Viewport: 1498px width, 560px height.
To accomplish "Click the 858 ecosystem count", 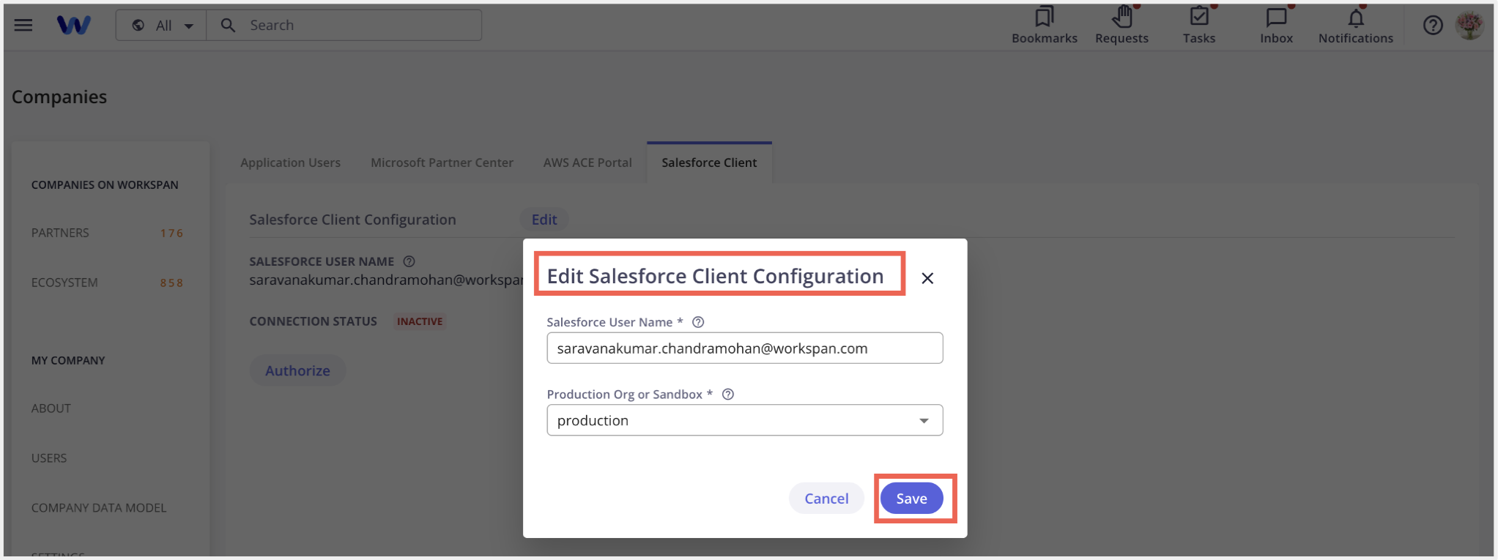I will point(172,283).
